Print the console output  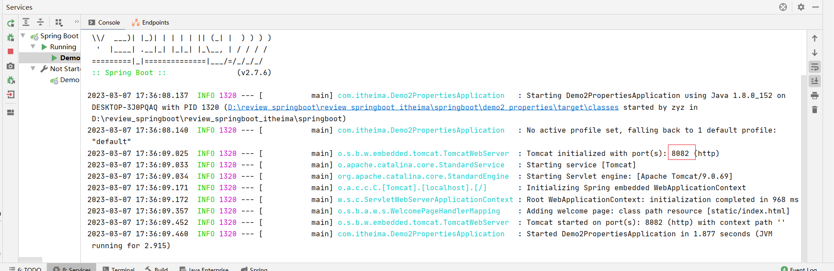pyautogui.click(x=815, y=95)
